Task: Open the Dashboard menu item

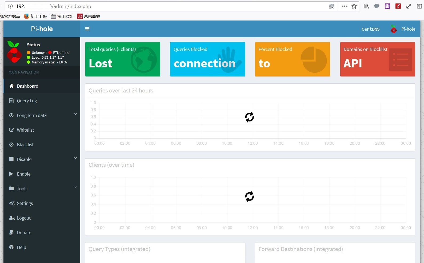Action: (x=42, y=86)
